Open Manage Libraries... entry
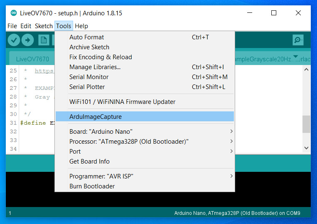This screenshot has height=224, width=317. tap(95, 67)
